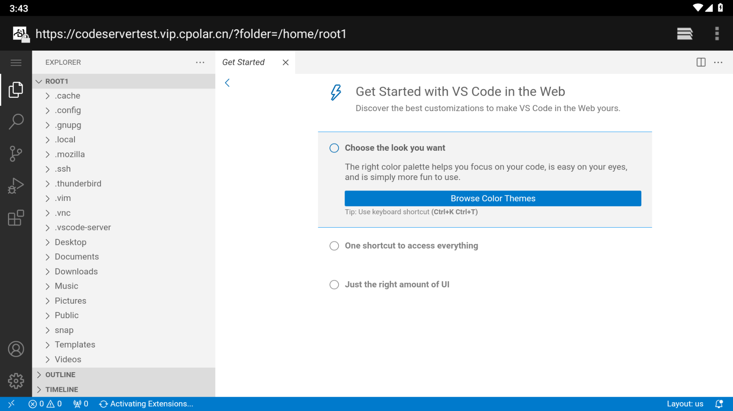Click the browser URL address bar
The height and width of the screenshot is (411, 733).
click(191, 34)
